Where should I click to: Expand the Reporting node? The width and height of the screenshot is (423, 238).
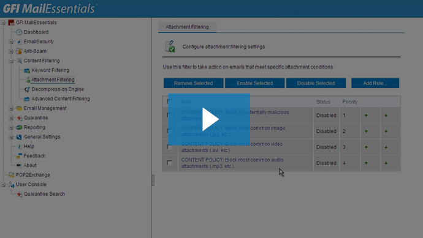pyautogui.click(x=11, y=127)
